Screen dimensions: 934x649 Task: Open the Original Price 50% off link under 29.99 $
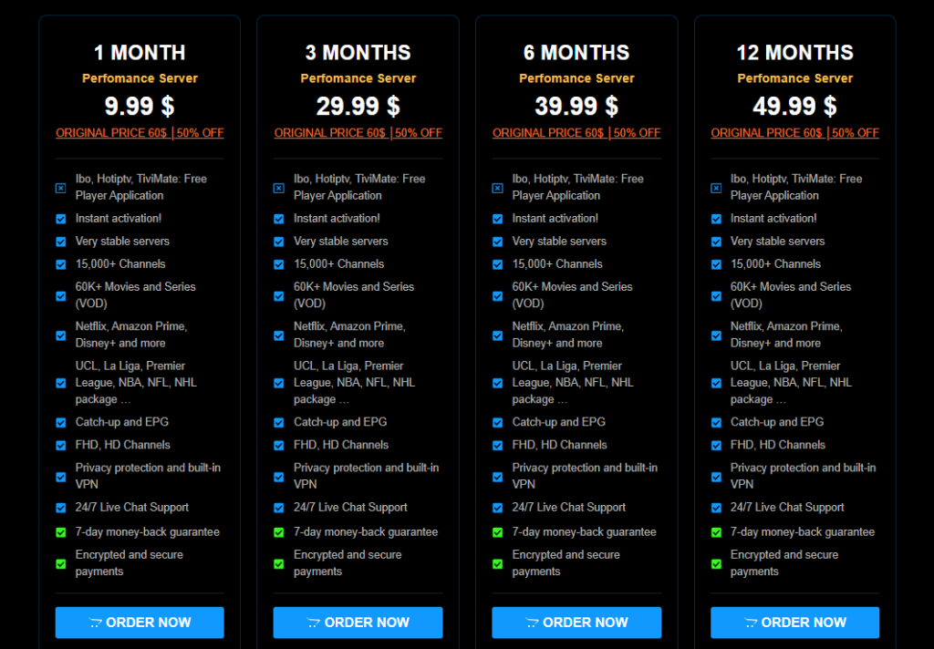coord(358,133)
